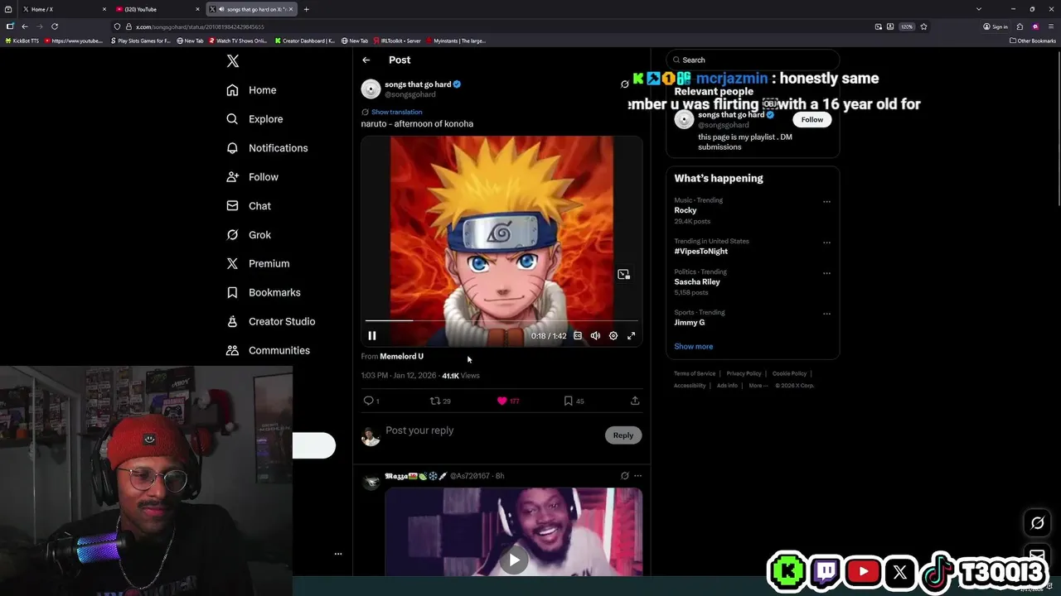
Task: Click Show translation link
Action: (396, 112)
